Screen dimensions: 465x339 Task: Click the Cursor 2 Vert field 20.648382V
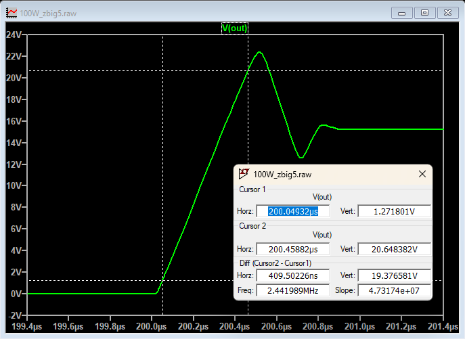point(394,249)
